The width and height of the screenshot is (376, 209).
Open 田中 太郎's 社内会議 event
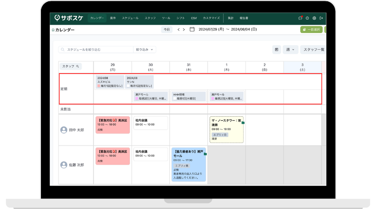150,123
